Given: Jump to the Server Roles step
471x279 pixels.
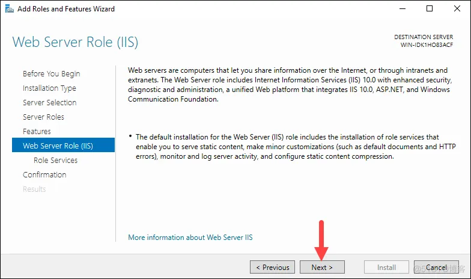Looking at the screenshot, I should pyautogui.click(x=43, y=117).
